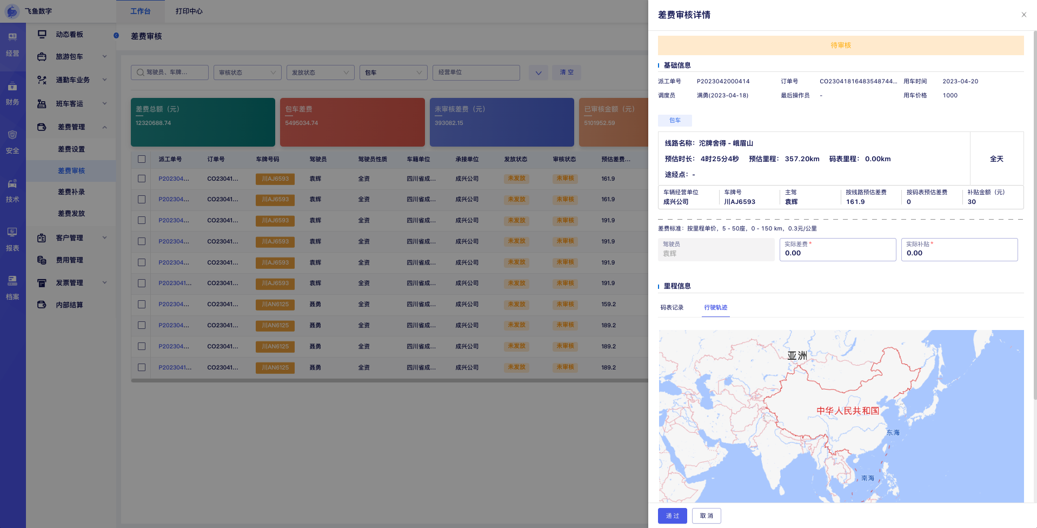
Task: Click the 内部结算 wallet icon
Action: [x=42, y=305]
